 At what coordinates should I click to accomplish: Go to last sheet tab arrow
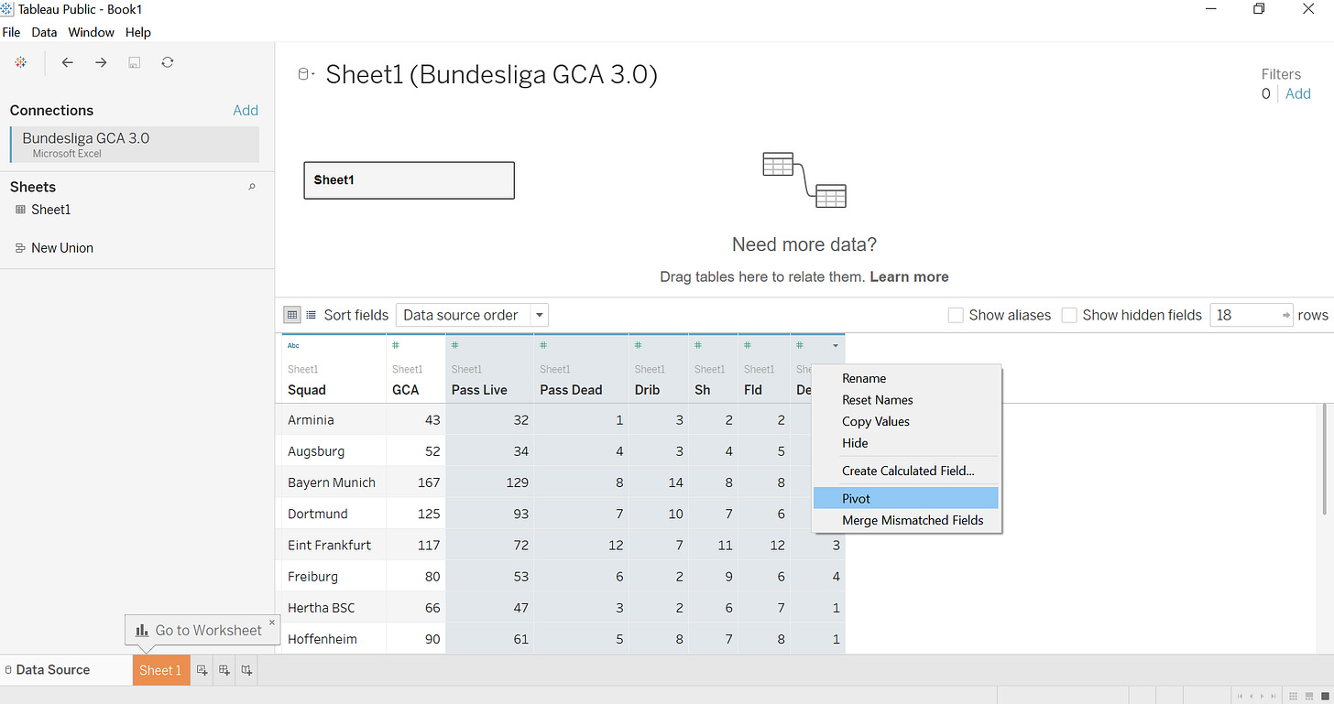(x=1273, y=697)
